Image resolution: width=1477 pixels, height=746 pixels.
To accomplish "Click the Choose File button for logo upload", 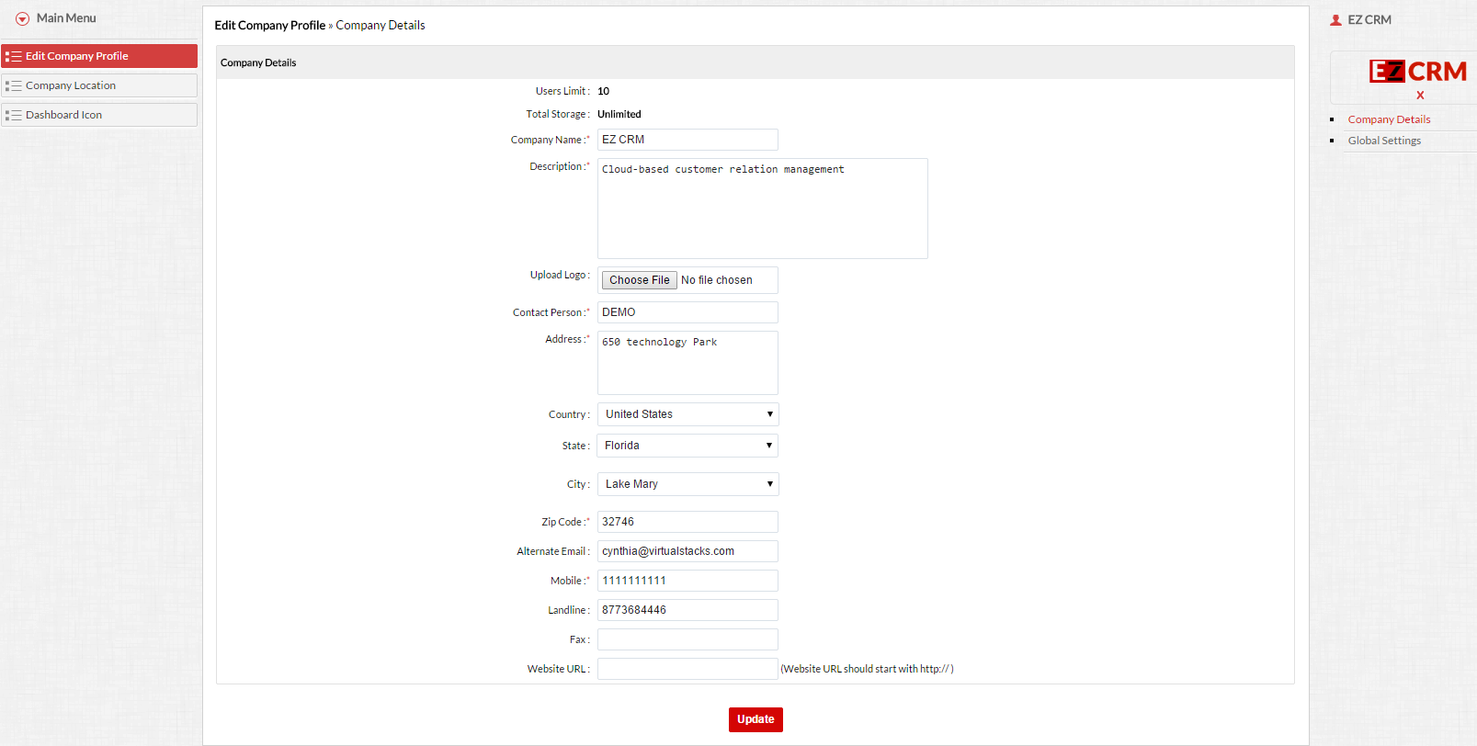I will (x=640, y=280).
